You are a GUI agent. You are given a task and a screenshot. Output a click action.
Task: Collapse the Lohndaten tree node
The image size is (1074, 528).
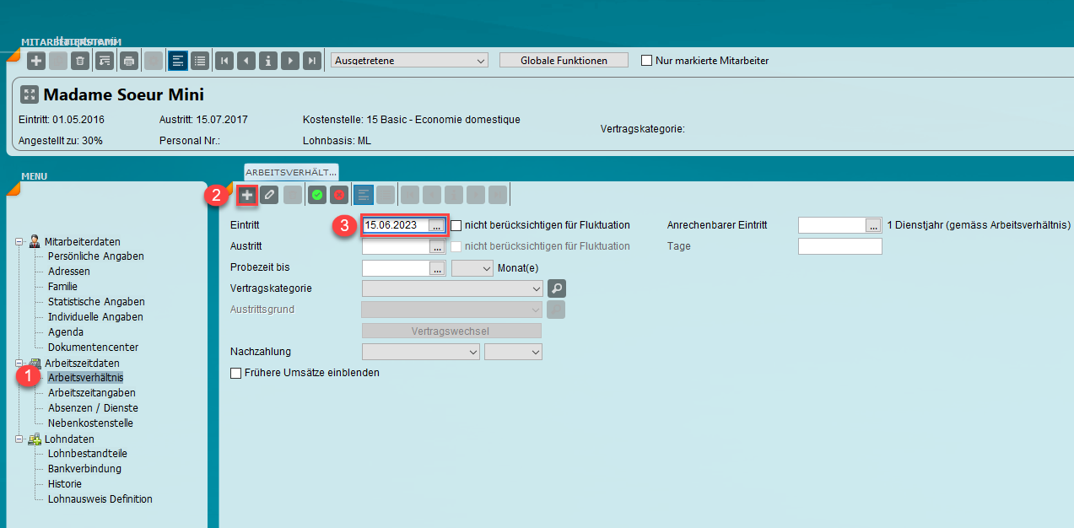click(19, 439)
